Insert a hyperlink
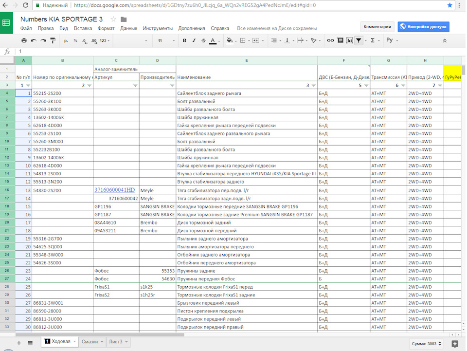 (330, 40)
